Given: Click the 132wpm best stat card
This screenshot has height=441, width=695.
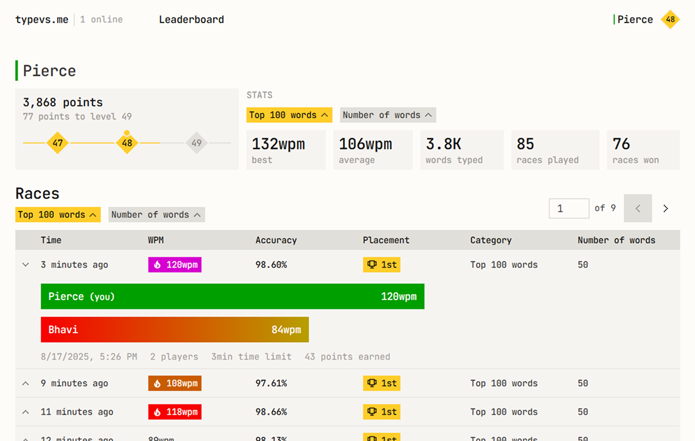Looking at the screenshot, I should [286, 150].
